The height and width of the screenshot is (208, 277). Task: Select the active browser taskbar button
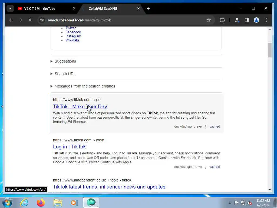91,203
